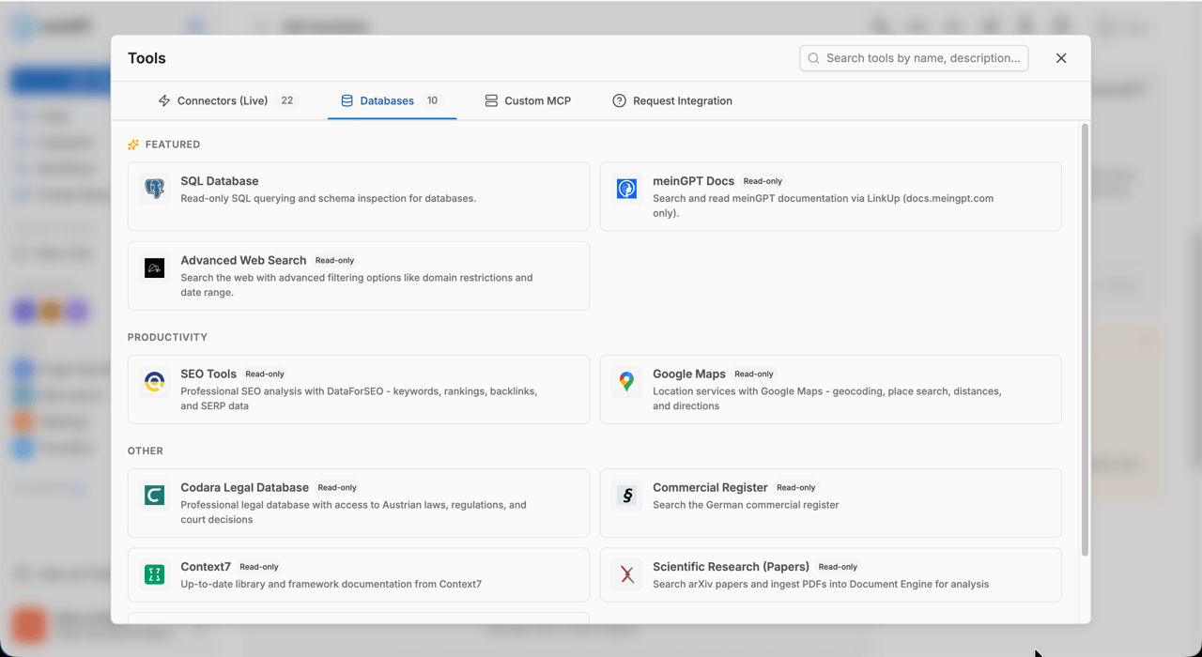The image size is (1202, 657).
Task: Click the Google Maps pin icon
Action: click(626, 381)
